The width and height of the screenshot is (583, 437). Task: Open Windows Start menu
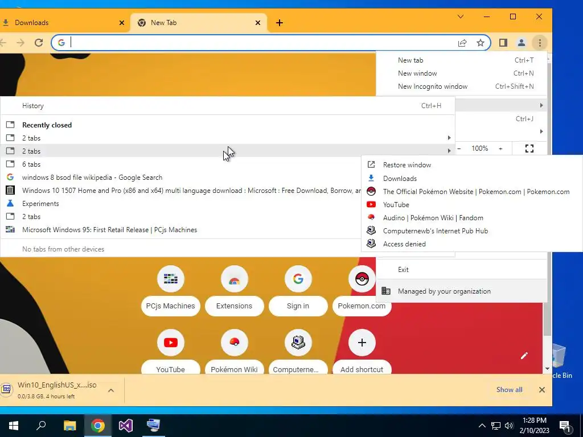coord(14,426)
